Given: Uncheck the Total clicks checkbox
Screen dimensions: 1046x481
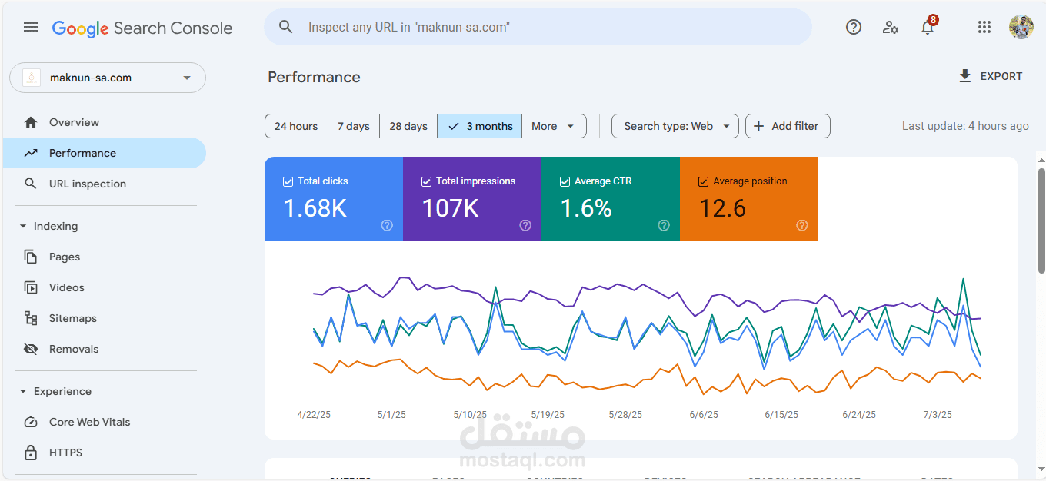Looking at the screenshot, I should tap(288, 181).
